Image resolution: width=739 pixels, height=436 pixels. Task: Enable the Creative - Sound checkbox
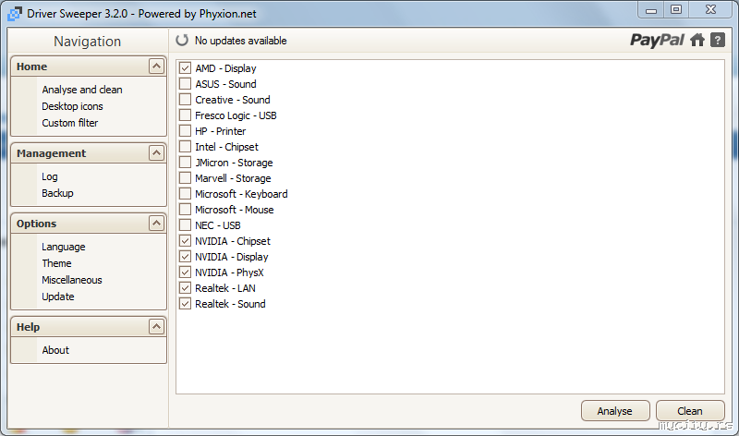point(186,100)
